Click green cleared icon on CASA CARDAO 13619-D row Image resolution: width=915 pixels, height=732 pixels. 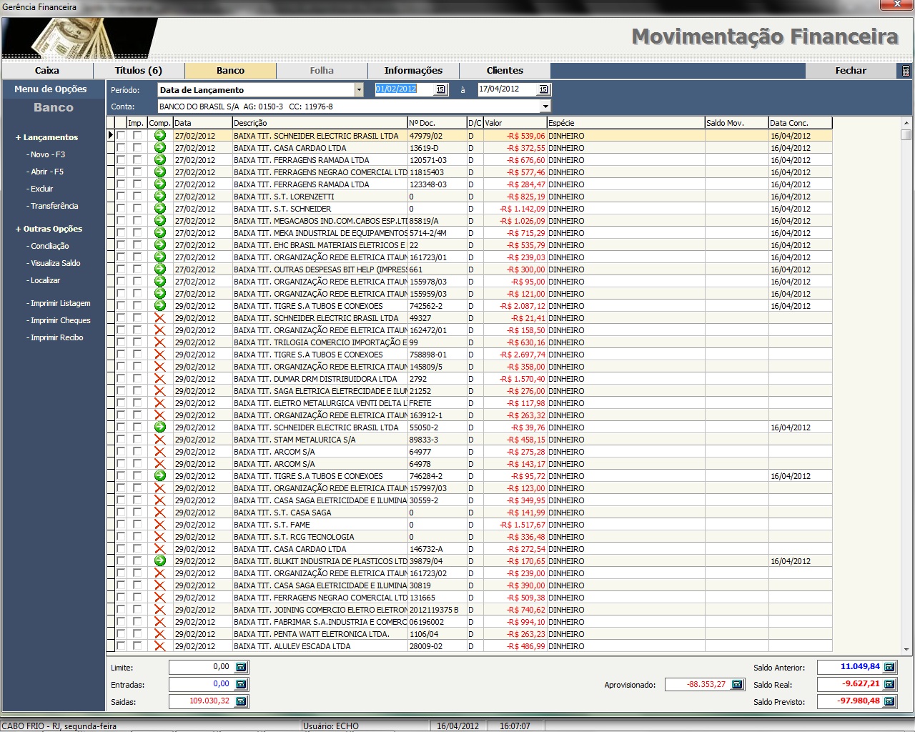160,148
